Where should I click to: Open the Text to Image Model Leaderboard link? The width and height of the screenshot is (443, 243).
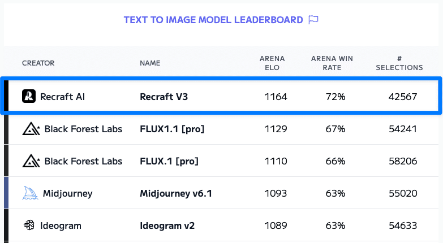[x=213, y=20]
